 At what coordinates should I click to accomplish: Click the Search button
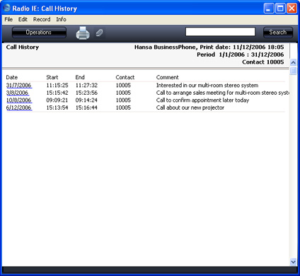point(278,33)
